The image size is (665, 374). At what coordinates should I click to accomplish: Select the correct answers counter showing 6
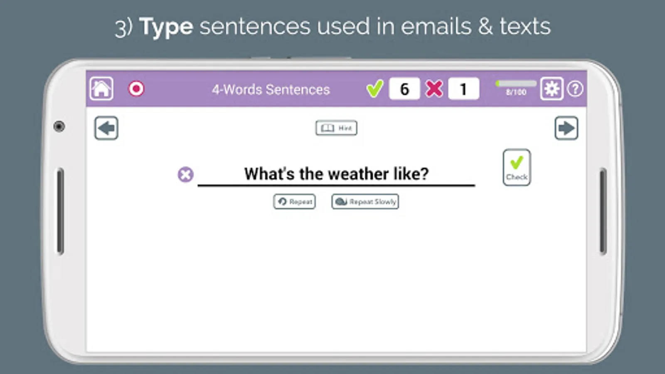click(404, 88)
